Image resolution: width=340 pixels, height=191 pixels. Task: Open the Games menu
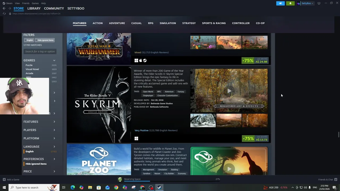(35, 3)
